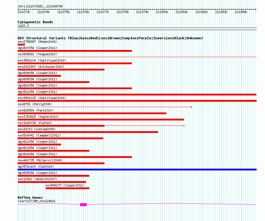This screenshot has width=265, height=221.
Task: Click the magenta exon box of C1orf227
Action: pyautogui.click(x=83, y=205)
